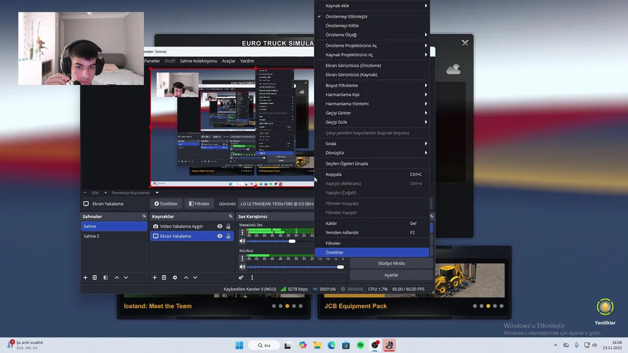Screen dimensions: 628x353
Task: Click the download cloud icon in game window
Action: [453, 69]
